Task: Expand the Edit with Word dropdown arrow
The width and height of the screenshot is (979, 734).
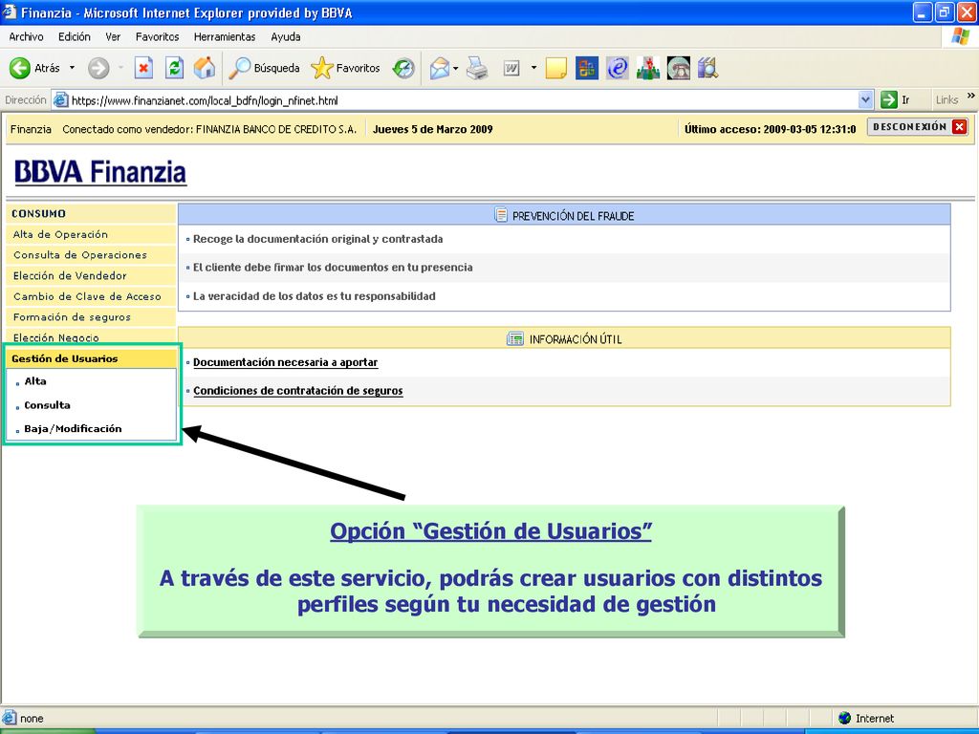Action: pos(533,68)
